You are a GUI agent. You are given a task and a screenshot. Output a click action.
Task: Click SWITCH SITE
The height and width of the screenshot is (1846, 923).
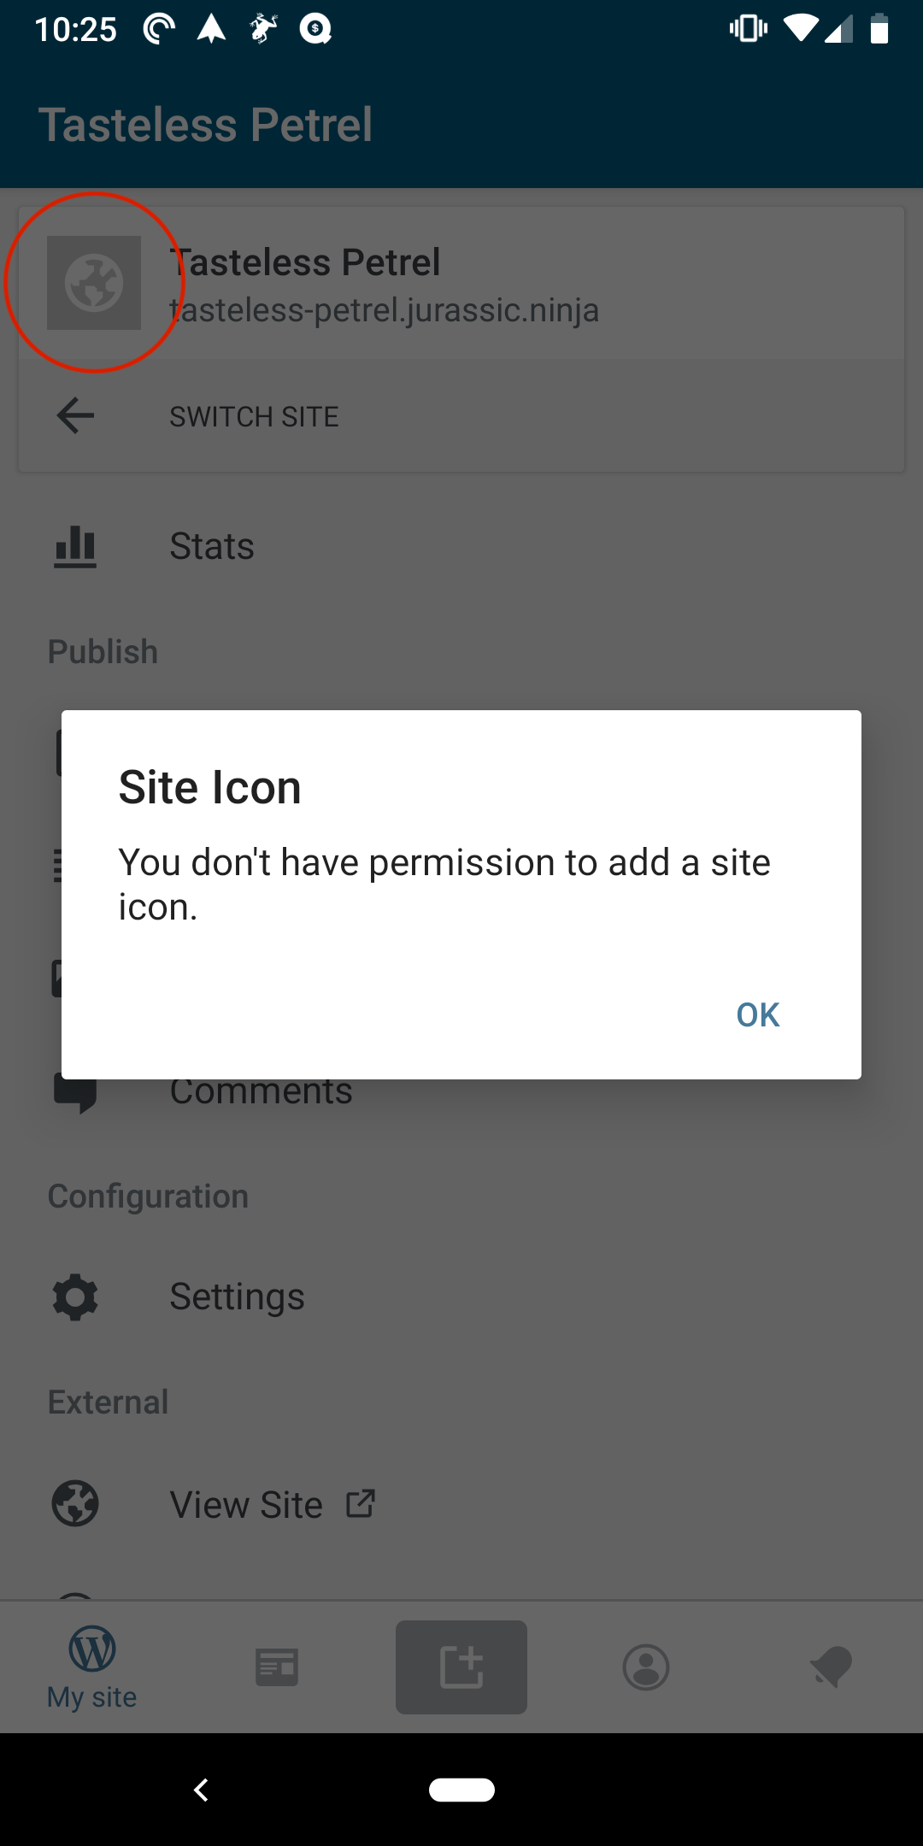coord(254,416)
